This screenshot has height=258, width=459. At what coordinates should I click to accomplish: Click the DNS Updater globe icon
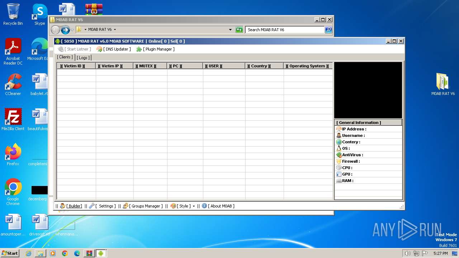(99, 49)
